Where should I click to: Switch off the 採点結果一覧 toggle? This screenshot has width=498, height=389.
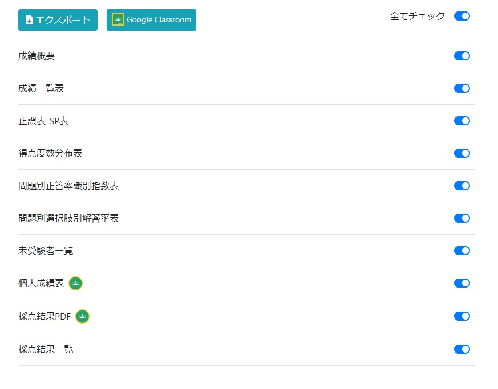click(x=461, y=349)
